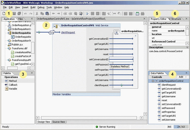The height and width of the screenshot is (130, 190).
Task: Select Publish.jcx in the Application tree
Action: [15, 45]
